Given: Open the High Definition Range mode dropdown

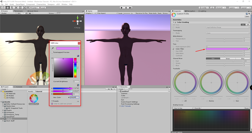Looking at the screenshot, I should [x=228, y=27].
